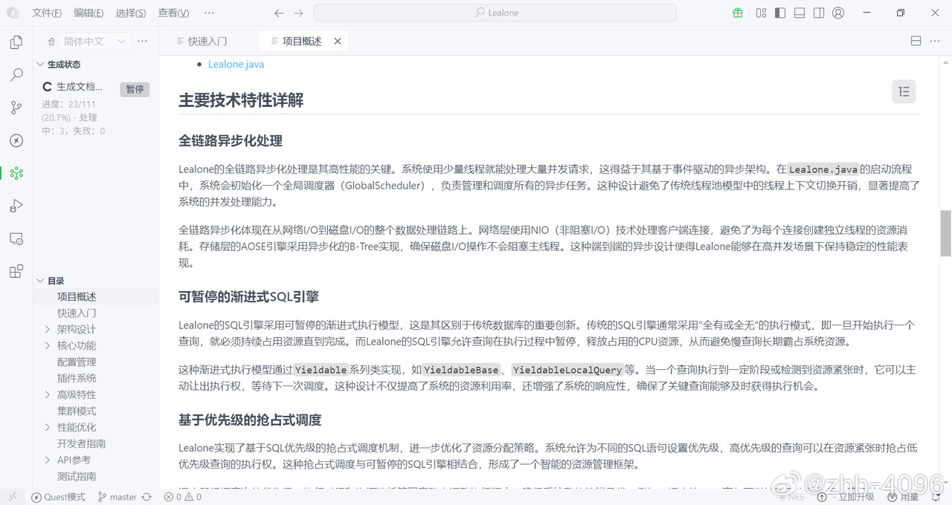Viewport: 952px width, 505px height.
Task: Open the Run and Debug view
Action: click(x=16, y=206)
